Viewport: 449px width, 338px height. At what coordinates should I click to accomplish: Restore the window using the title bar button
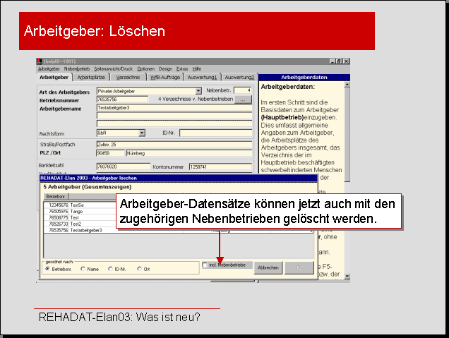point(338,61)
